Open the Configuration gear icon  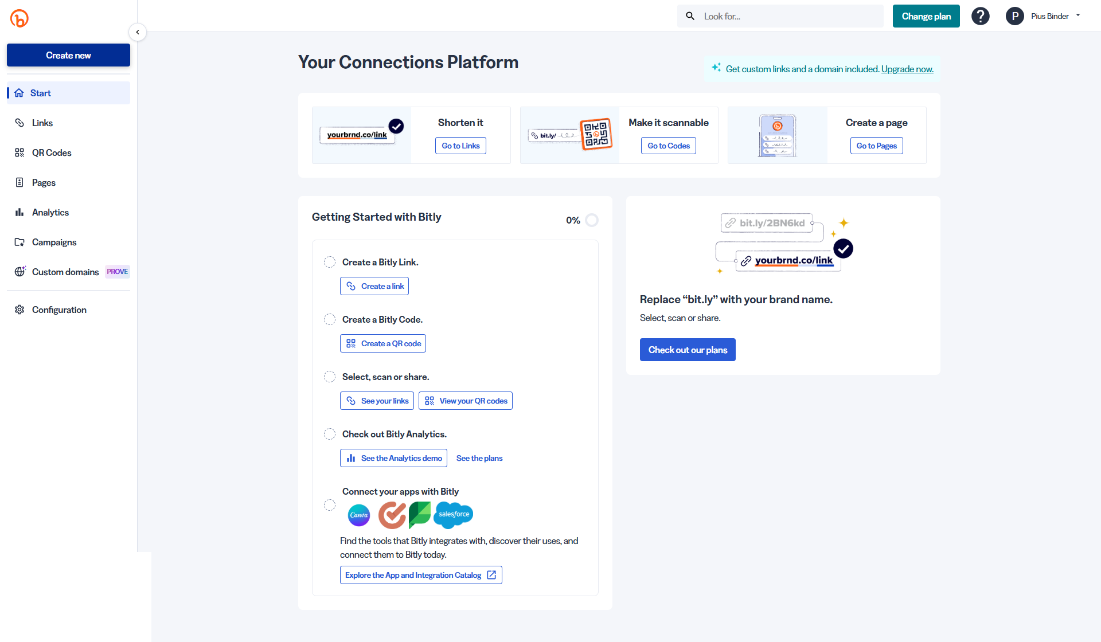(x=19, y=310)
